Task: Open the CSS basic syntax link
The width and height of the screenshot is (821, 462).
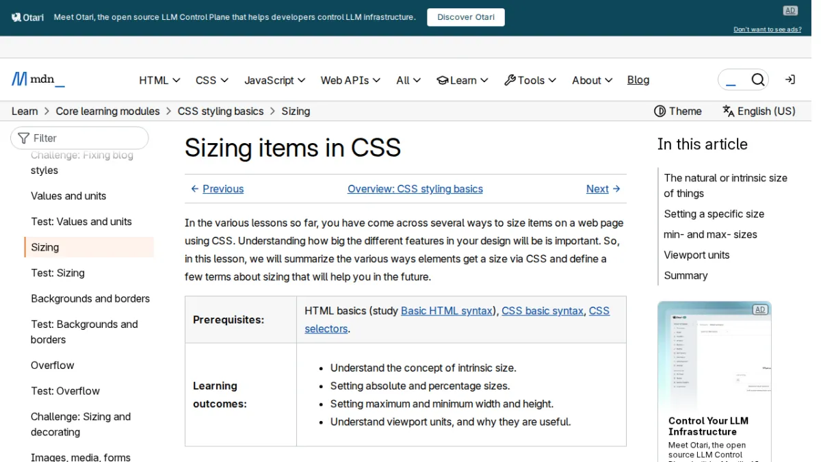Action: pyautogui.click(x=543, y=311)
